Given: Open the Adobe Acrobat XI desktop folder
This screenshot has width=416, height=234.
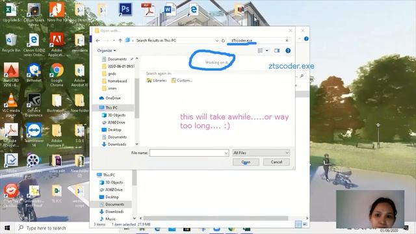Looking at the screenshot, I should 79,75.
